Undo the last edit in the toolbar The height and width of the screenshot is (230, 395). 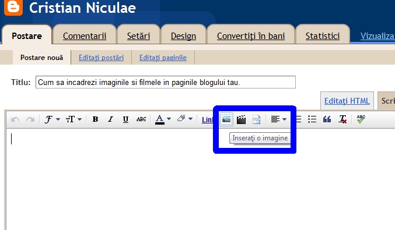15,119
